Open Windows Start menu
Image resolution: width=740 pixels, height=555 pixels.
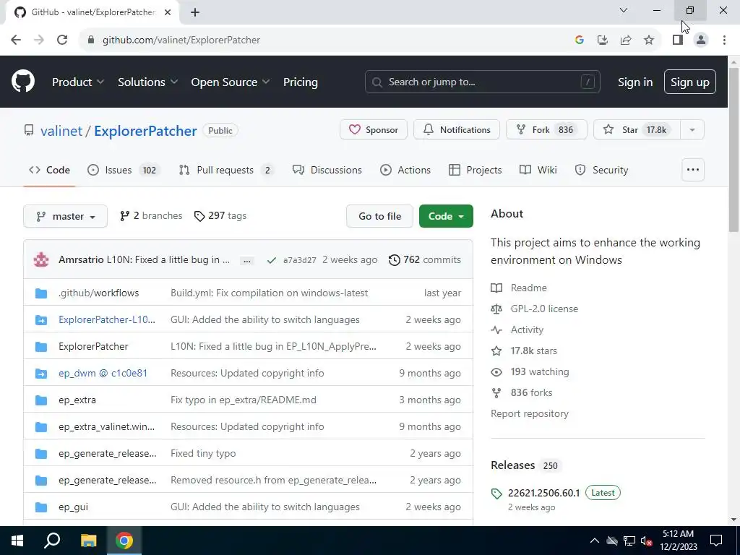pyautogui.click(x=17, y=541)
